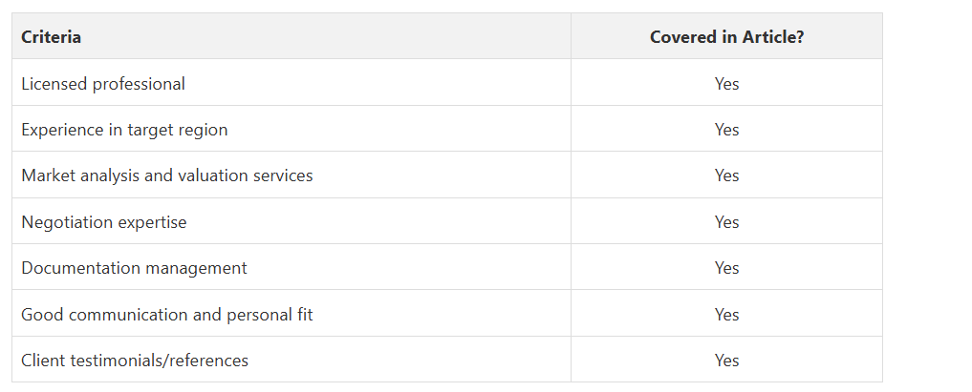Click 'Market analysis and valuation services' text
Screen dimensions: 972x392
pos(167,175)
